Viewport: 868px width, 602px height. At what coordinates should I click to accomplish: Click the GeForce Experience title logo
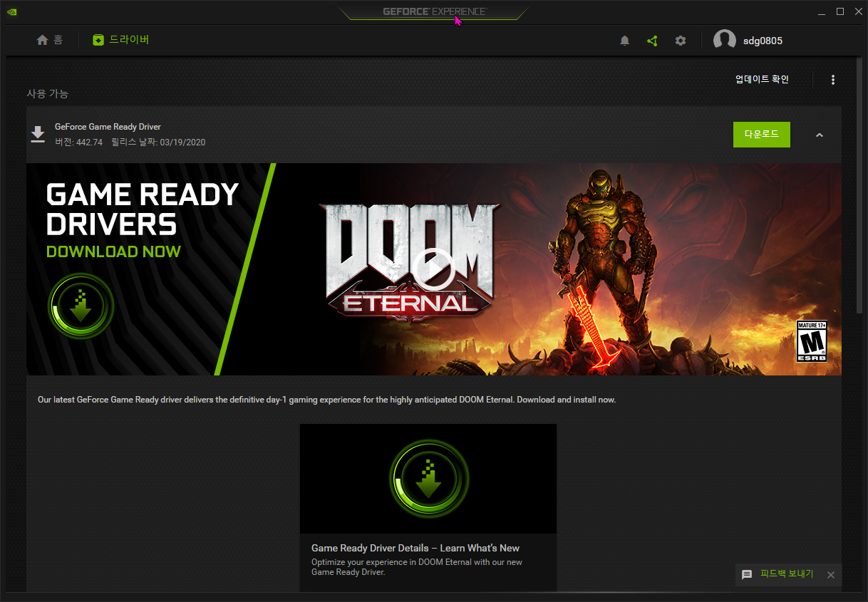434,11
